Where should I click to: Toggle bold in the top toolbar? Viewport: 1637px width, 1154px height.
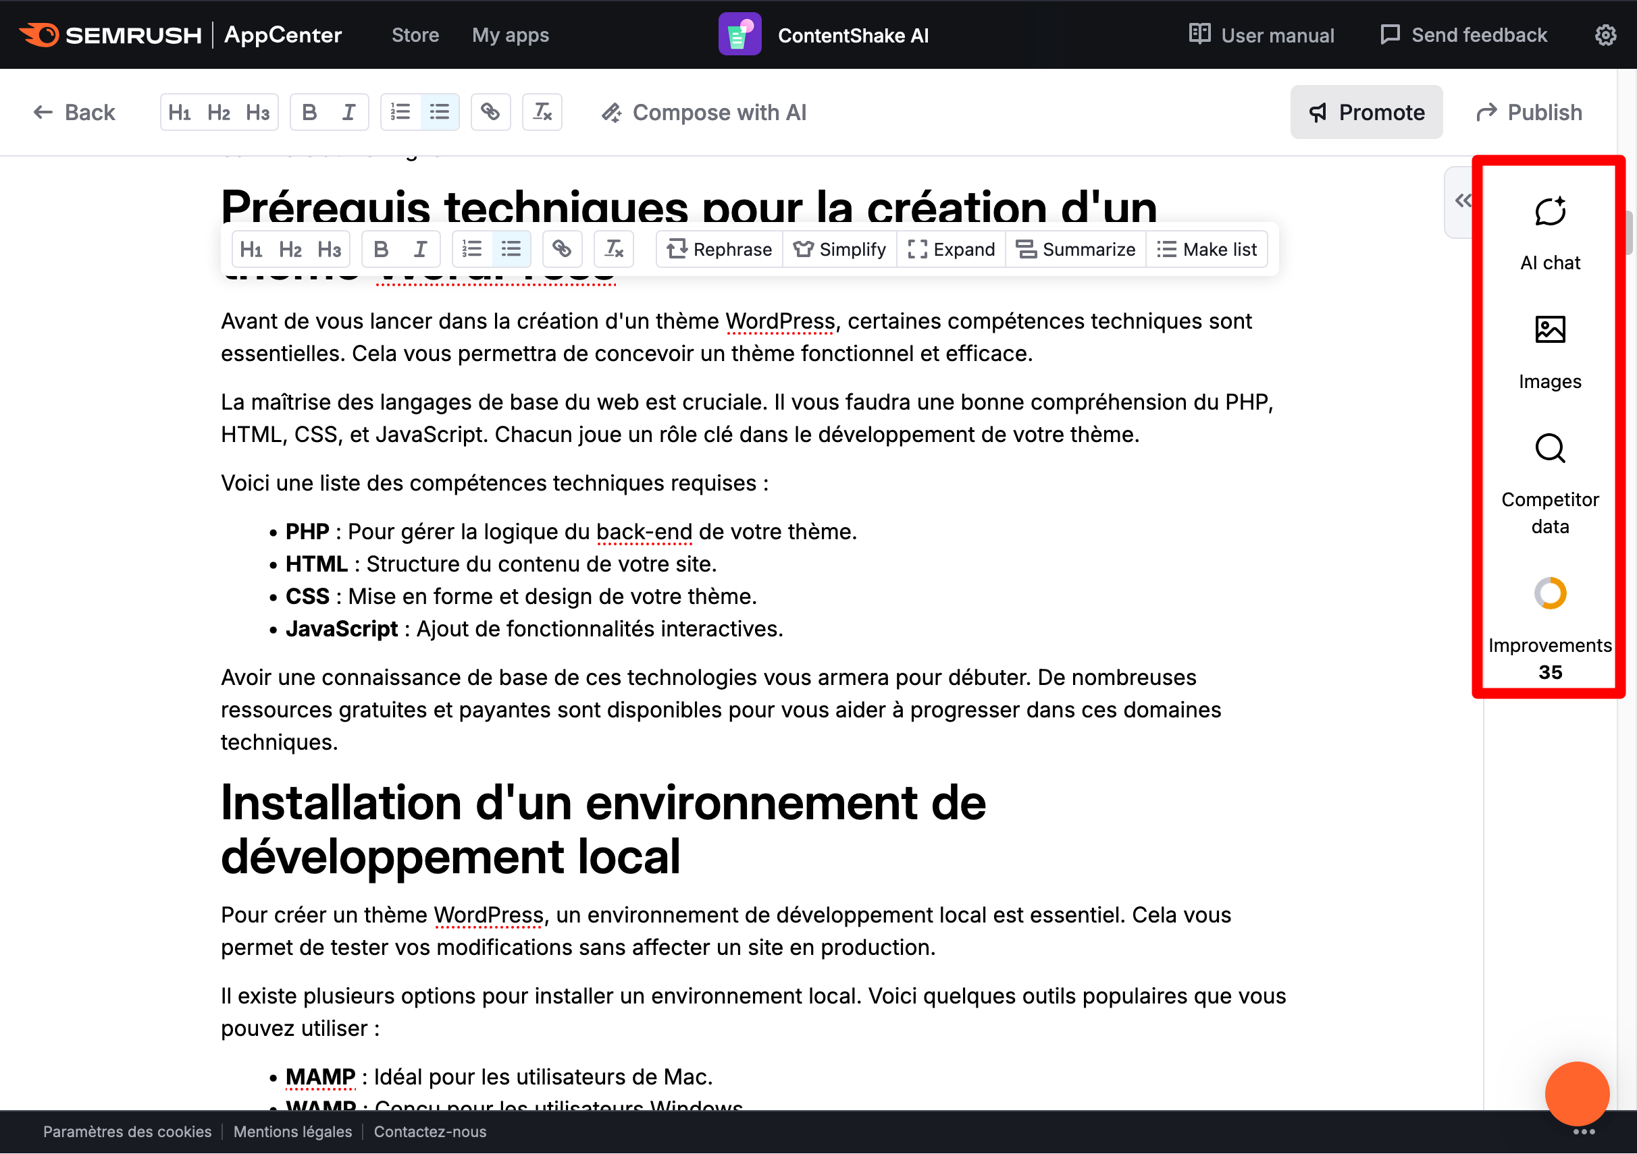(309, 113)
